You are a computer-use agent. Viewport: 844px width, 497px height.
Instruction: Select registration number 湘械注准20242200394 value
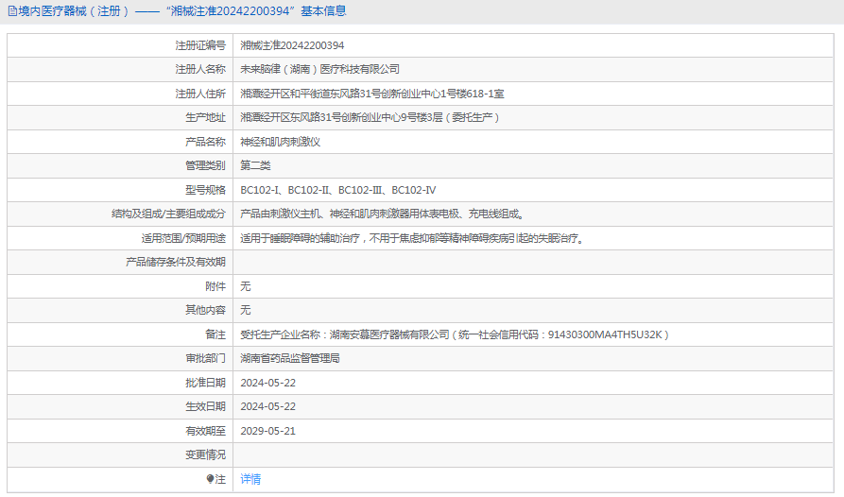click(292, 45)
